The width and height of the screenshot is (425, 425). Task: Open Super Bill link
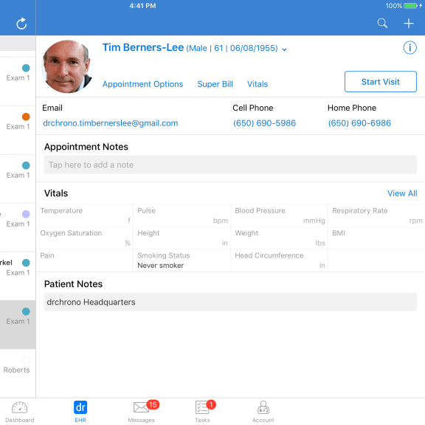coord(215,84)
